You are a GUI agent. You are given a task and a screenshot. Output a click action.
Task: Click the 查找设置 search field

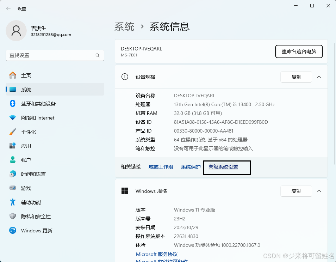pos(55,55)
